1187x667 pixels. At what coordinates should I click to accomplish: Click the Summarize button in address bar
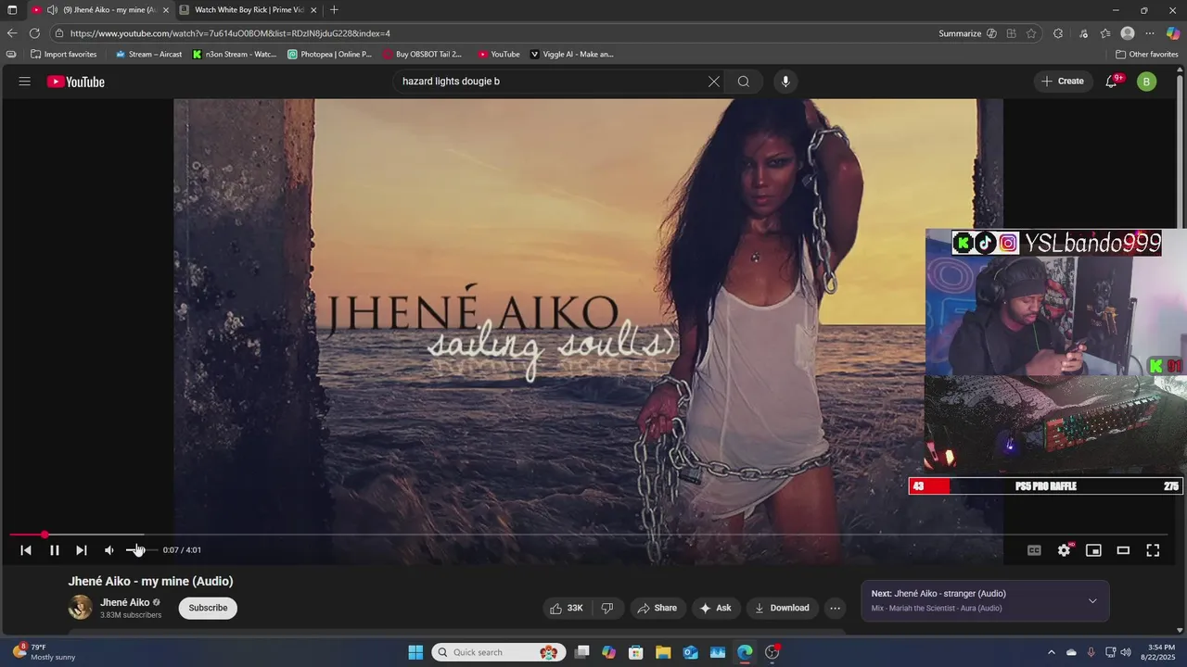click(x=967, y=33)
